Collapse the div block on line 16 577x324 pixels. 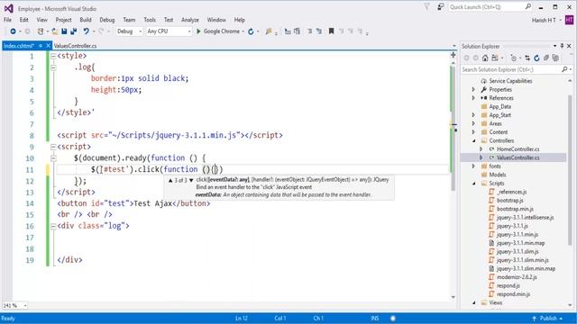[53, 226]
